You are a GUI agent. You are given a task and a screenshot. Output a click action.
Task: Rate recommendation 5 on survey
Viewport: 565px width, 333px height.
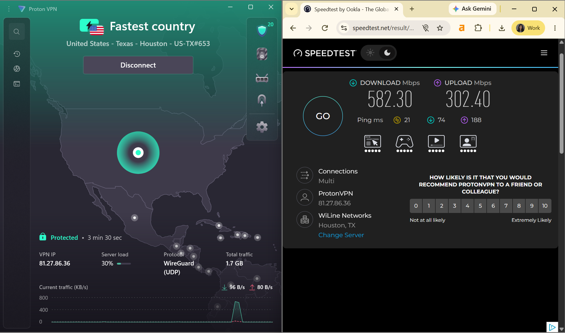point(480,206)
